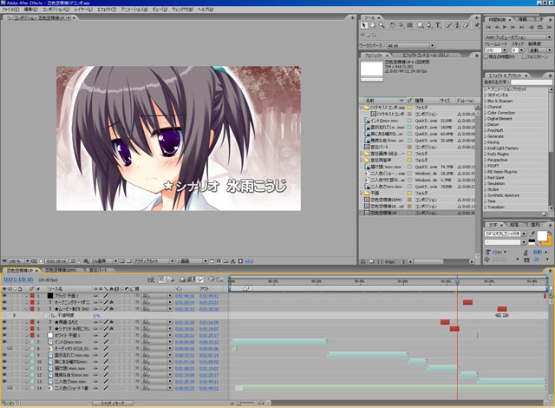Mute audio of layer 14 in timeline

10,388
